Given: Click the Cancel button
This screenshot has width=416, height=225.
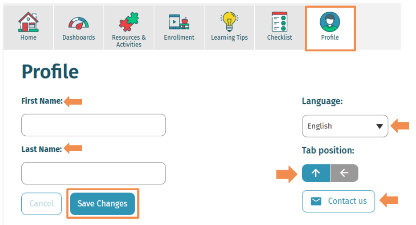Looking at the screenshot, I should click(42, 203).
